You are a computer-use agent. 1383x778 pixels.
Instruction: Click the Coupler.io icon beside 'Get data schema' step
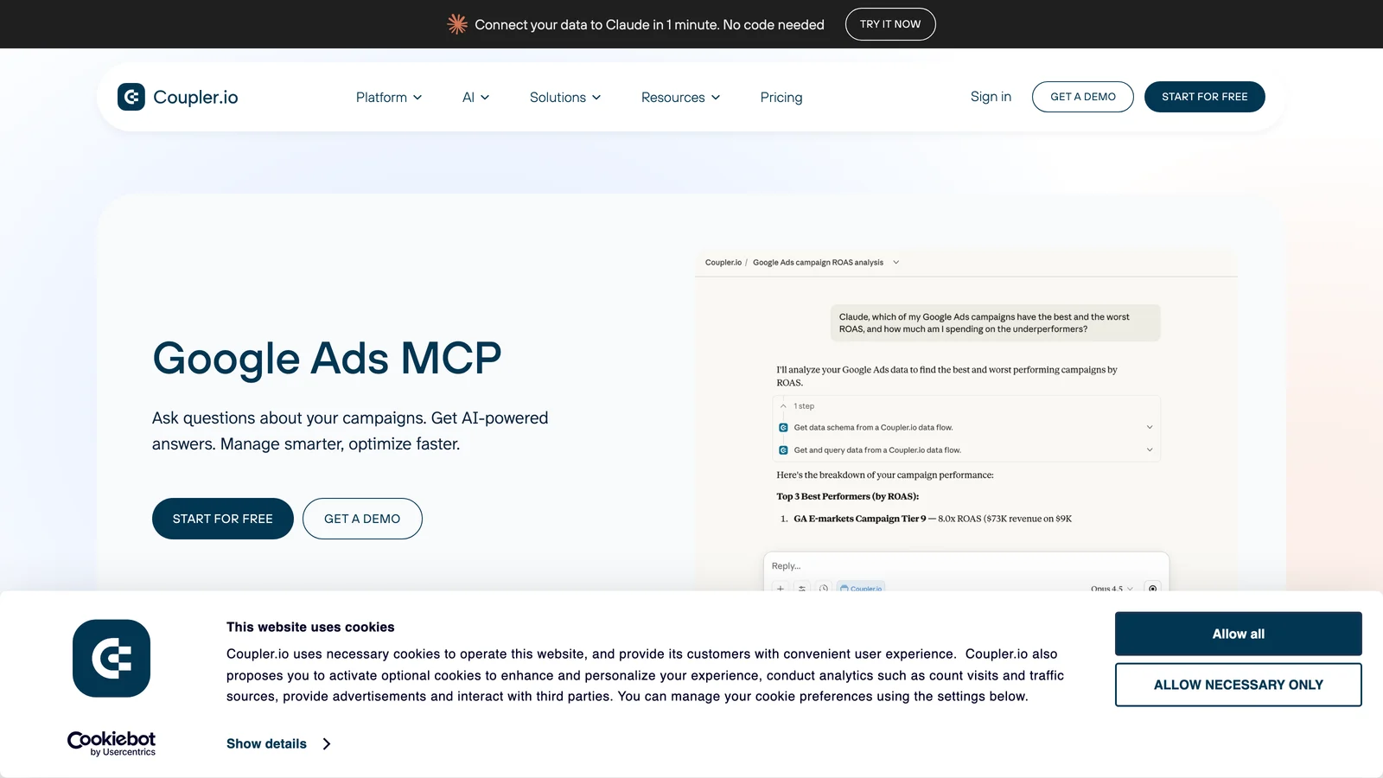[783, 428]
